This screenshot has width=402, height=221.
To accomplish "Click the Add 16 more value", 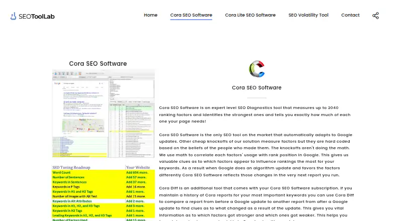I will pos(136,187).
